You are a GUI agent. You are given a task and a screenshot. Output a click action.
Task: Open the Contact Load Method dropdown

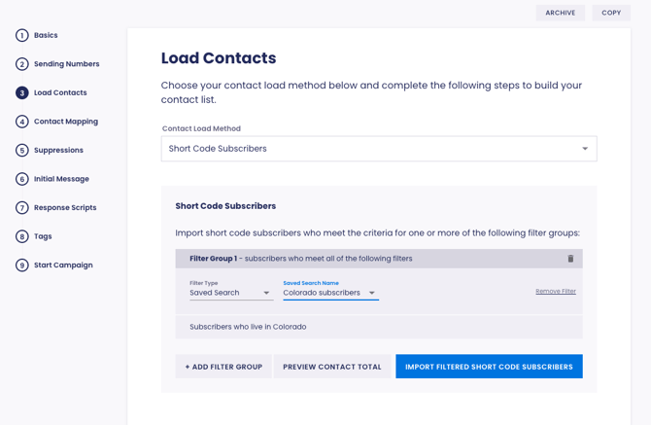[x=378, y=149]
